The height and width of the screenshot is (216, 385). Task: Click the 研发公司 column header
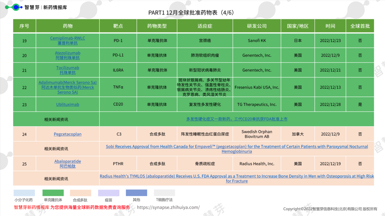[257, 26]
